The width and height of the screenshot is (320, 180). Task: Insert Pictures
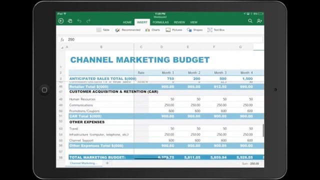[x=174, y=30]
